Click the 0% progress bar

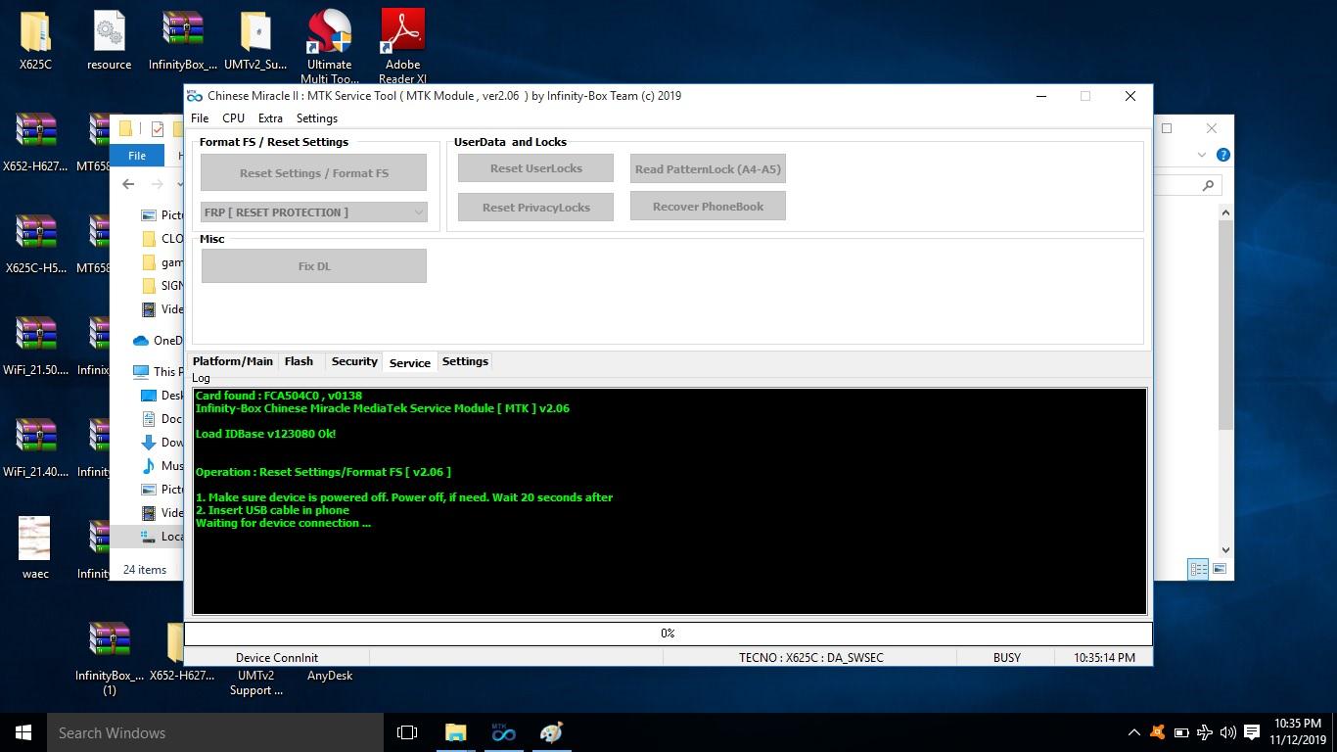[668, 634]
